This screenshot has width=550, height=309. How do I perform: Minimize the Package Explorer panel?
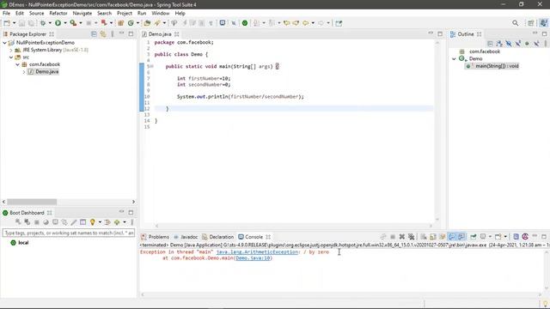(x=121, y=33)
